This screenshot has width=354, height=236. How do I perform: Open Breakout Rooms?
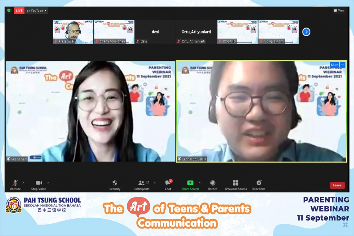coord(236,183)
